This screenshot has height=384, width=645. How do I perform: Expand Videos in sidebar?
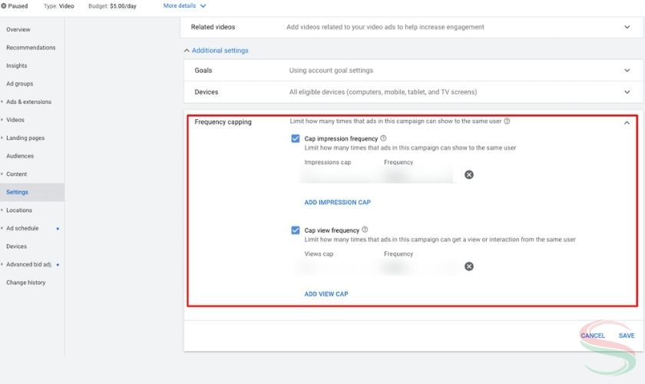click(2, 120)
